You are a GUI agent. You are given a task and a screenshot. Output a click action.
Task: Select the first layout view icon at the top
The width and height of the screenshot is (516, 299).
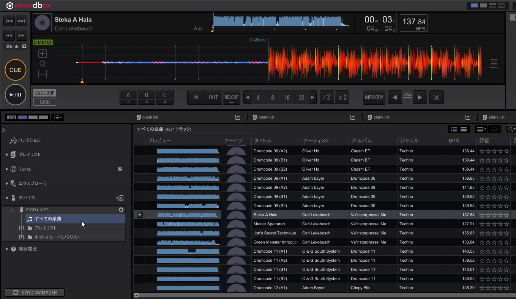click(474, 6)
